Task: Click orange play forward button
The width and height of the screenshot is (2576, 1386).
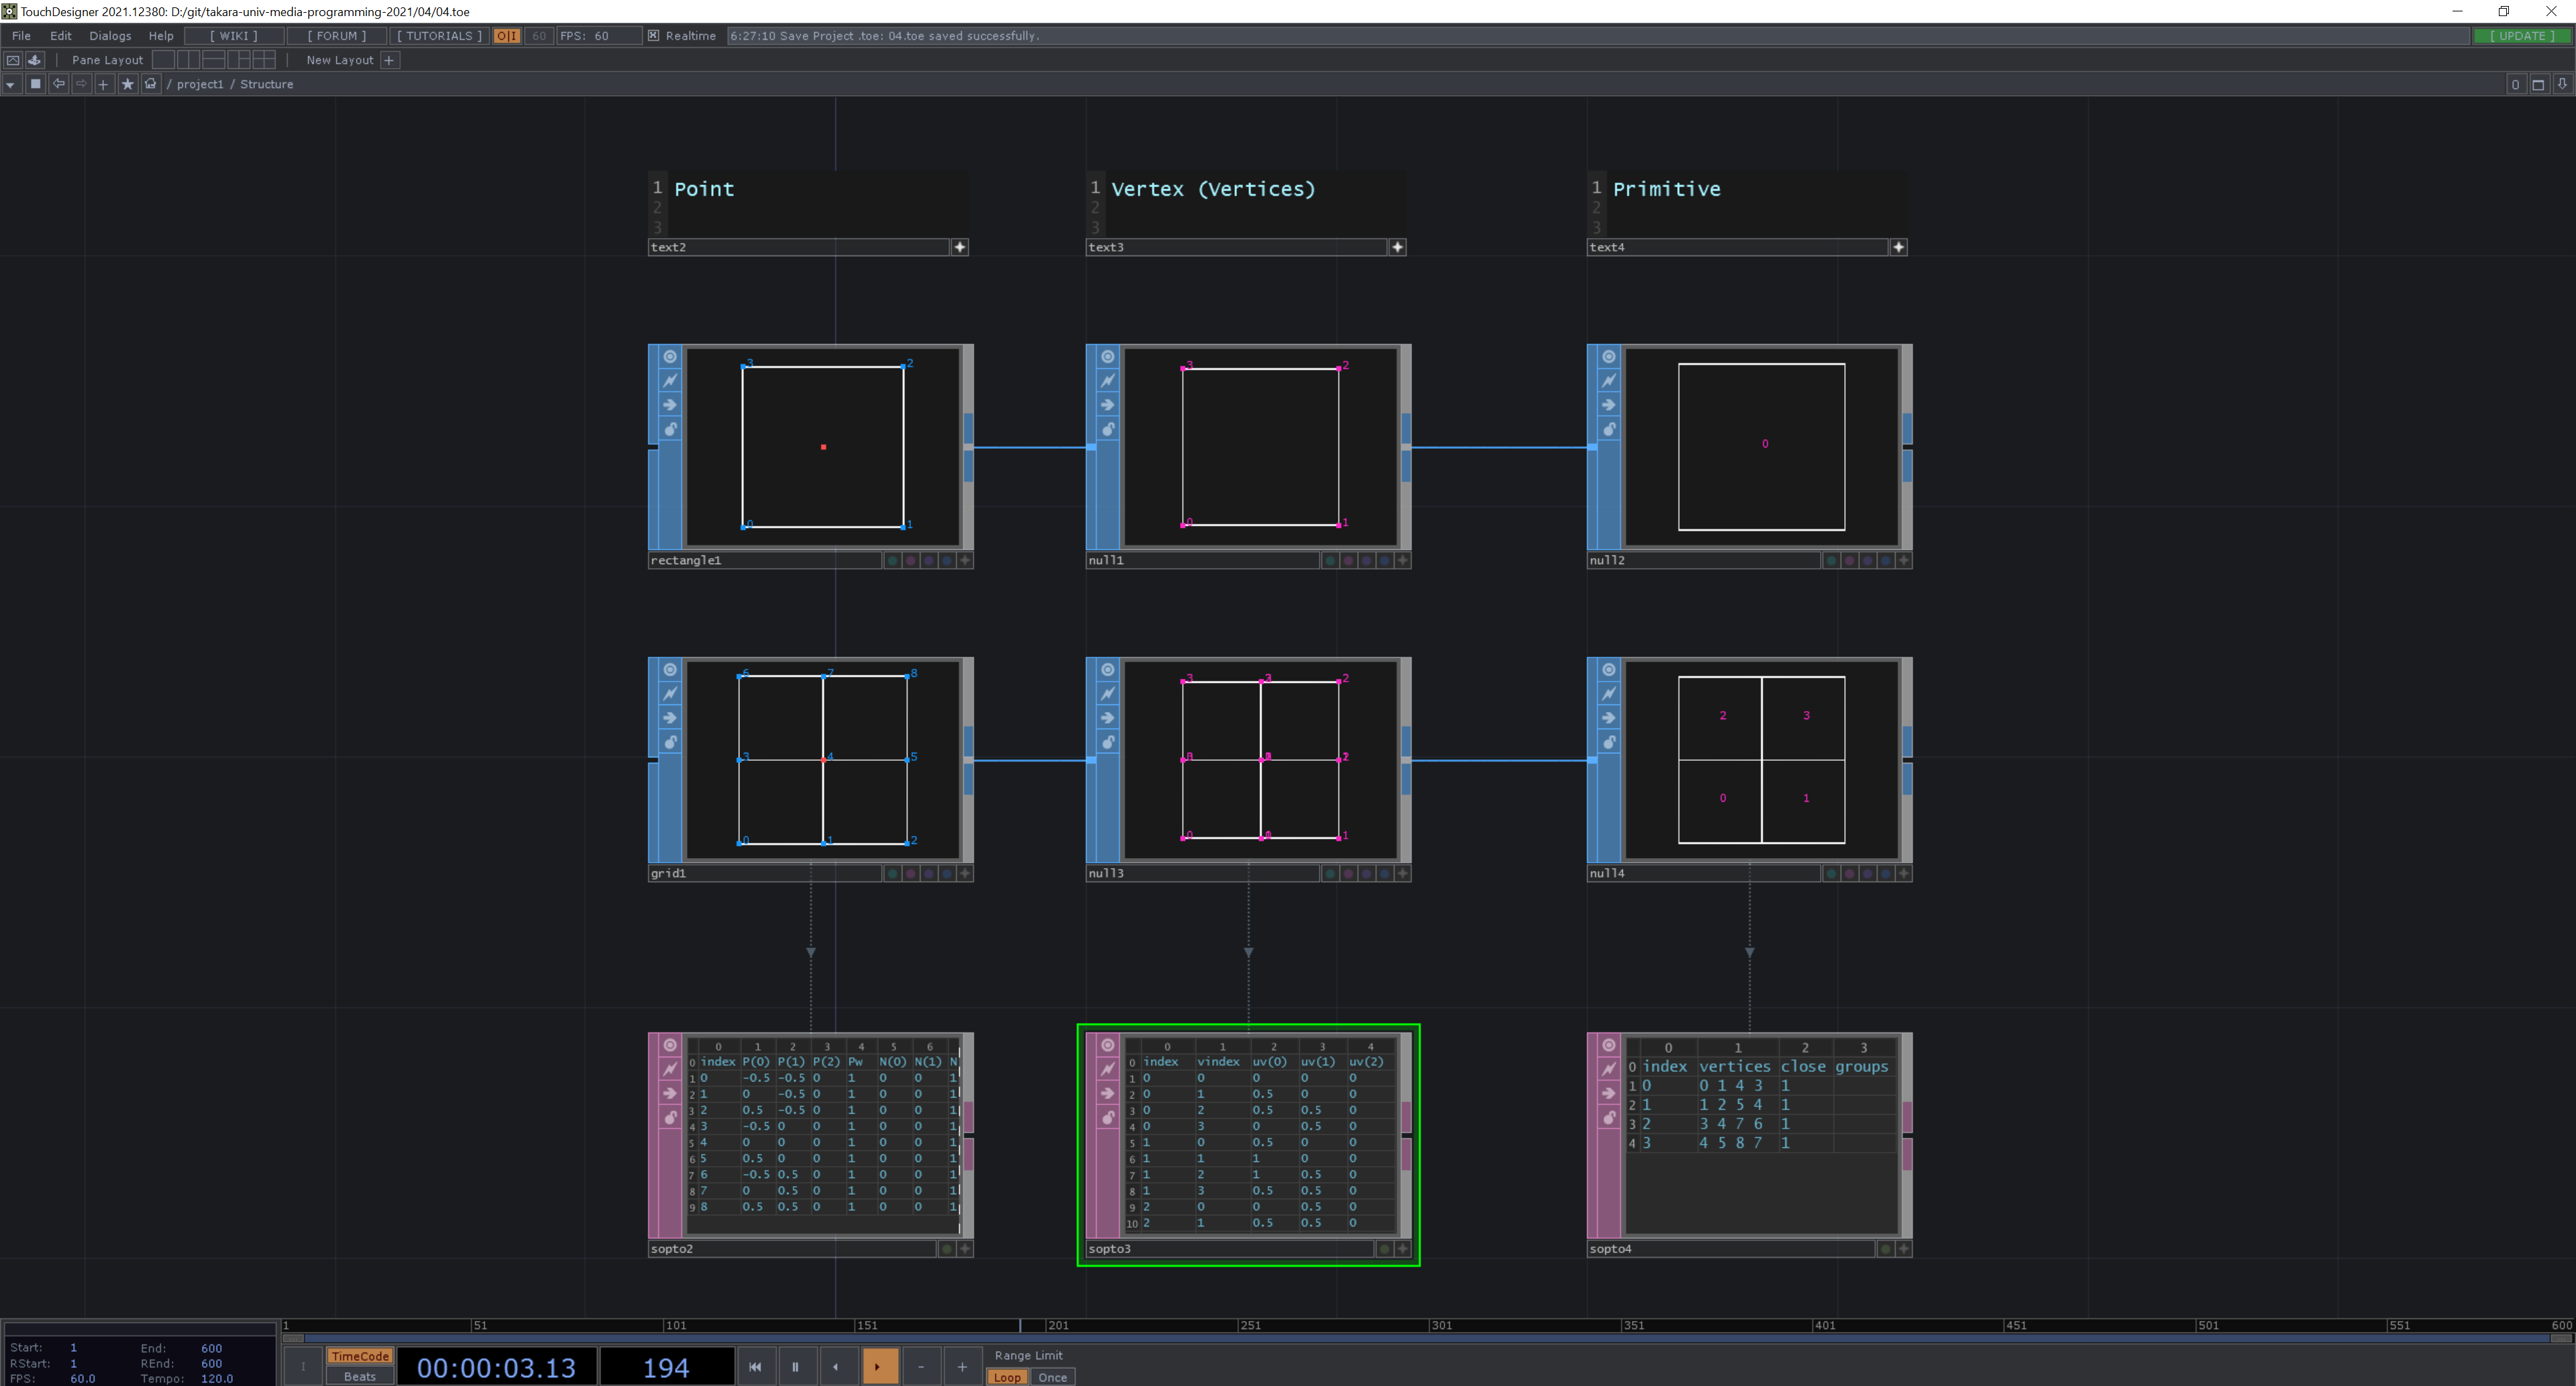Action: click(x=879, y=1366)
